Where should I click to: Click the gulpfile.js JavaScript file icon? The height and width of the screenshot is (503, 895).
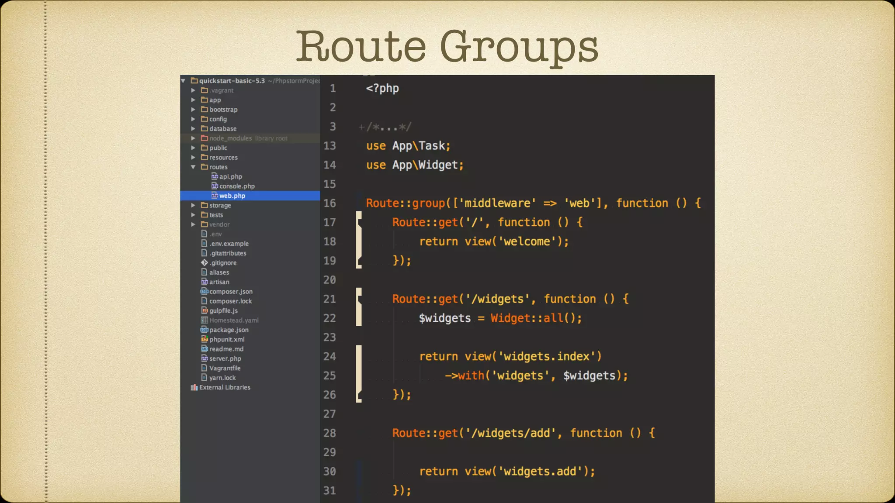[204, 310]
